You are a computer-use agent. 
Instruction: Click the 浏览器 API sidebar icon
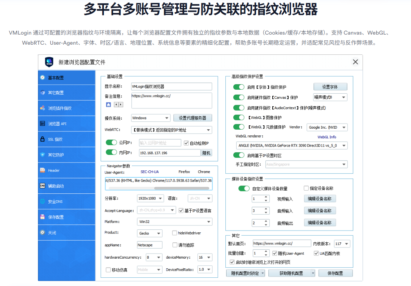click(x=43, y=124)
